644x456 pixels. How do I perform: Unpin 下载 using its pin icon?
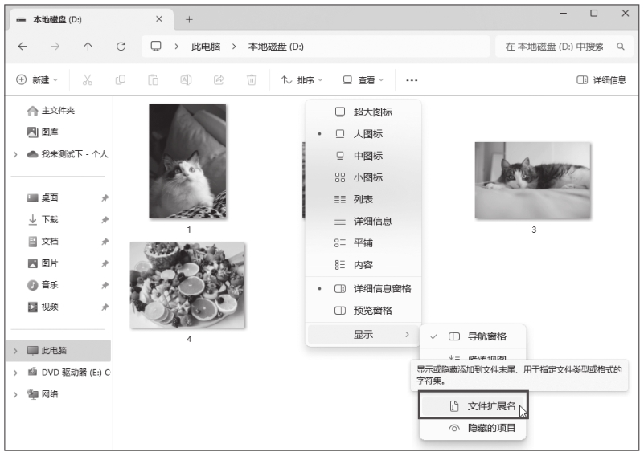click(105, 220)
